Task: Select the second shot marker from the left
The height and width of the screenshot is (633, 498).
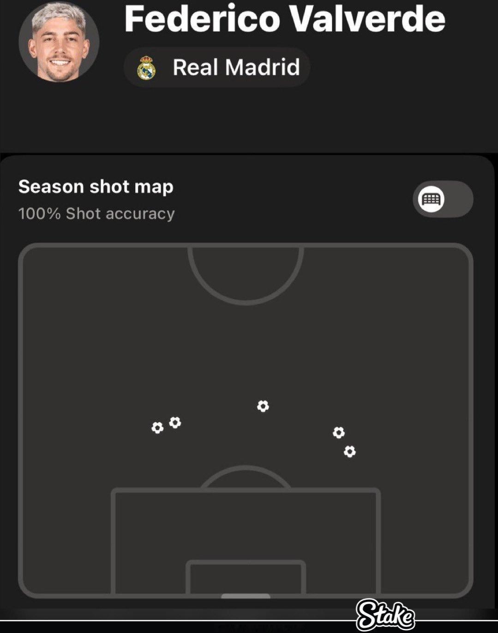Action: (x=175, y=422)
